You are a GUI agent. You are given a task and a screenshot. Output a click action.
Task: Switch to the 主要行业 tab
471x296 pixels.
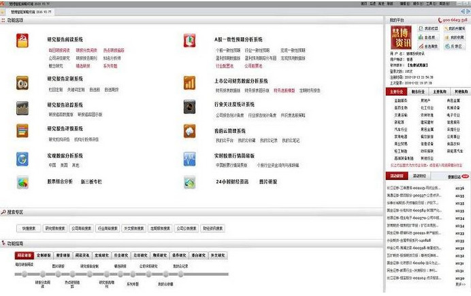coord(396,92)
